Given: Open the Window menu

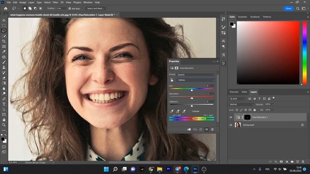Looking at the screenshot, I should tap(88, 2).
